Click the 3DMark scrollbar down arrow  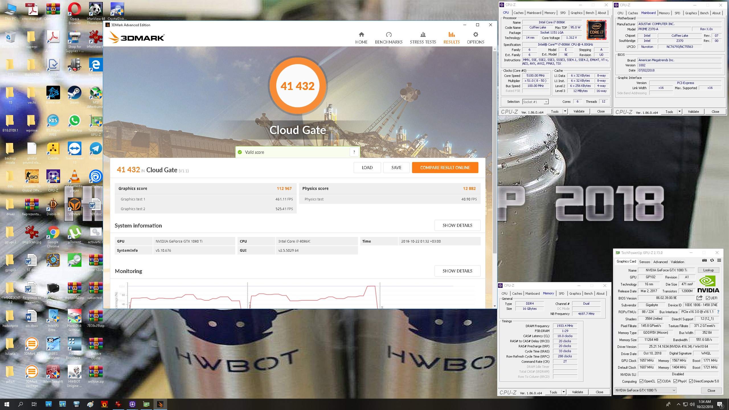495,306
